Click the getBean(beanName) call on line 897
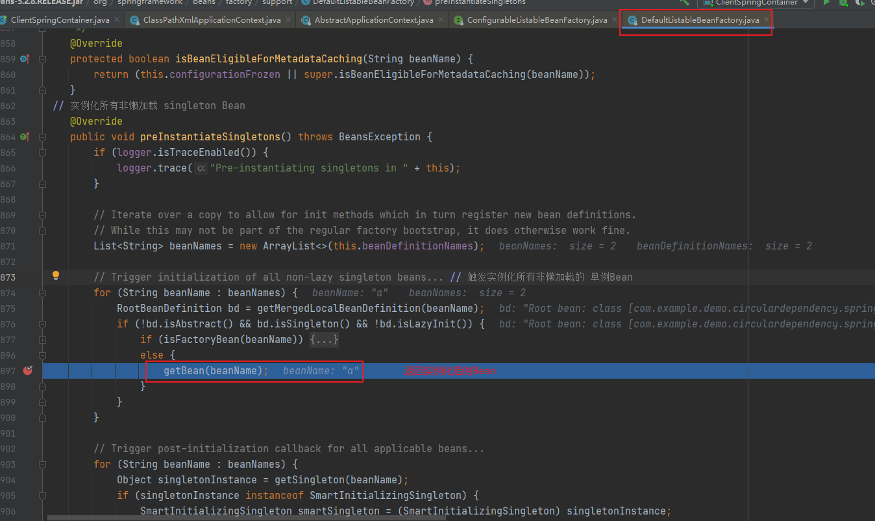Viewport: 875px width, 521px height. [x=216, y=370]
